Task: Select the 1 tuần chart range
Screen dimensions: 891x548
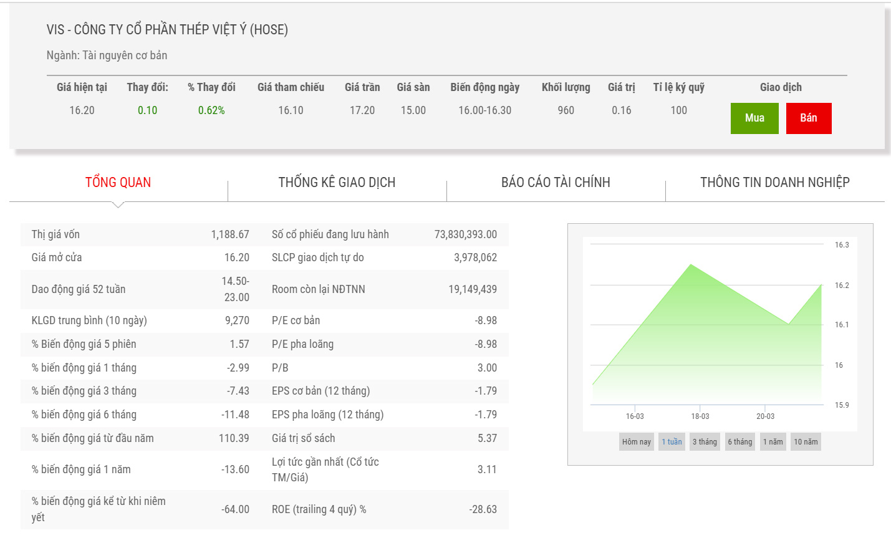Action: click(x=672, y=442)
